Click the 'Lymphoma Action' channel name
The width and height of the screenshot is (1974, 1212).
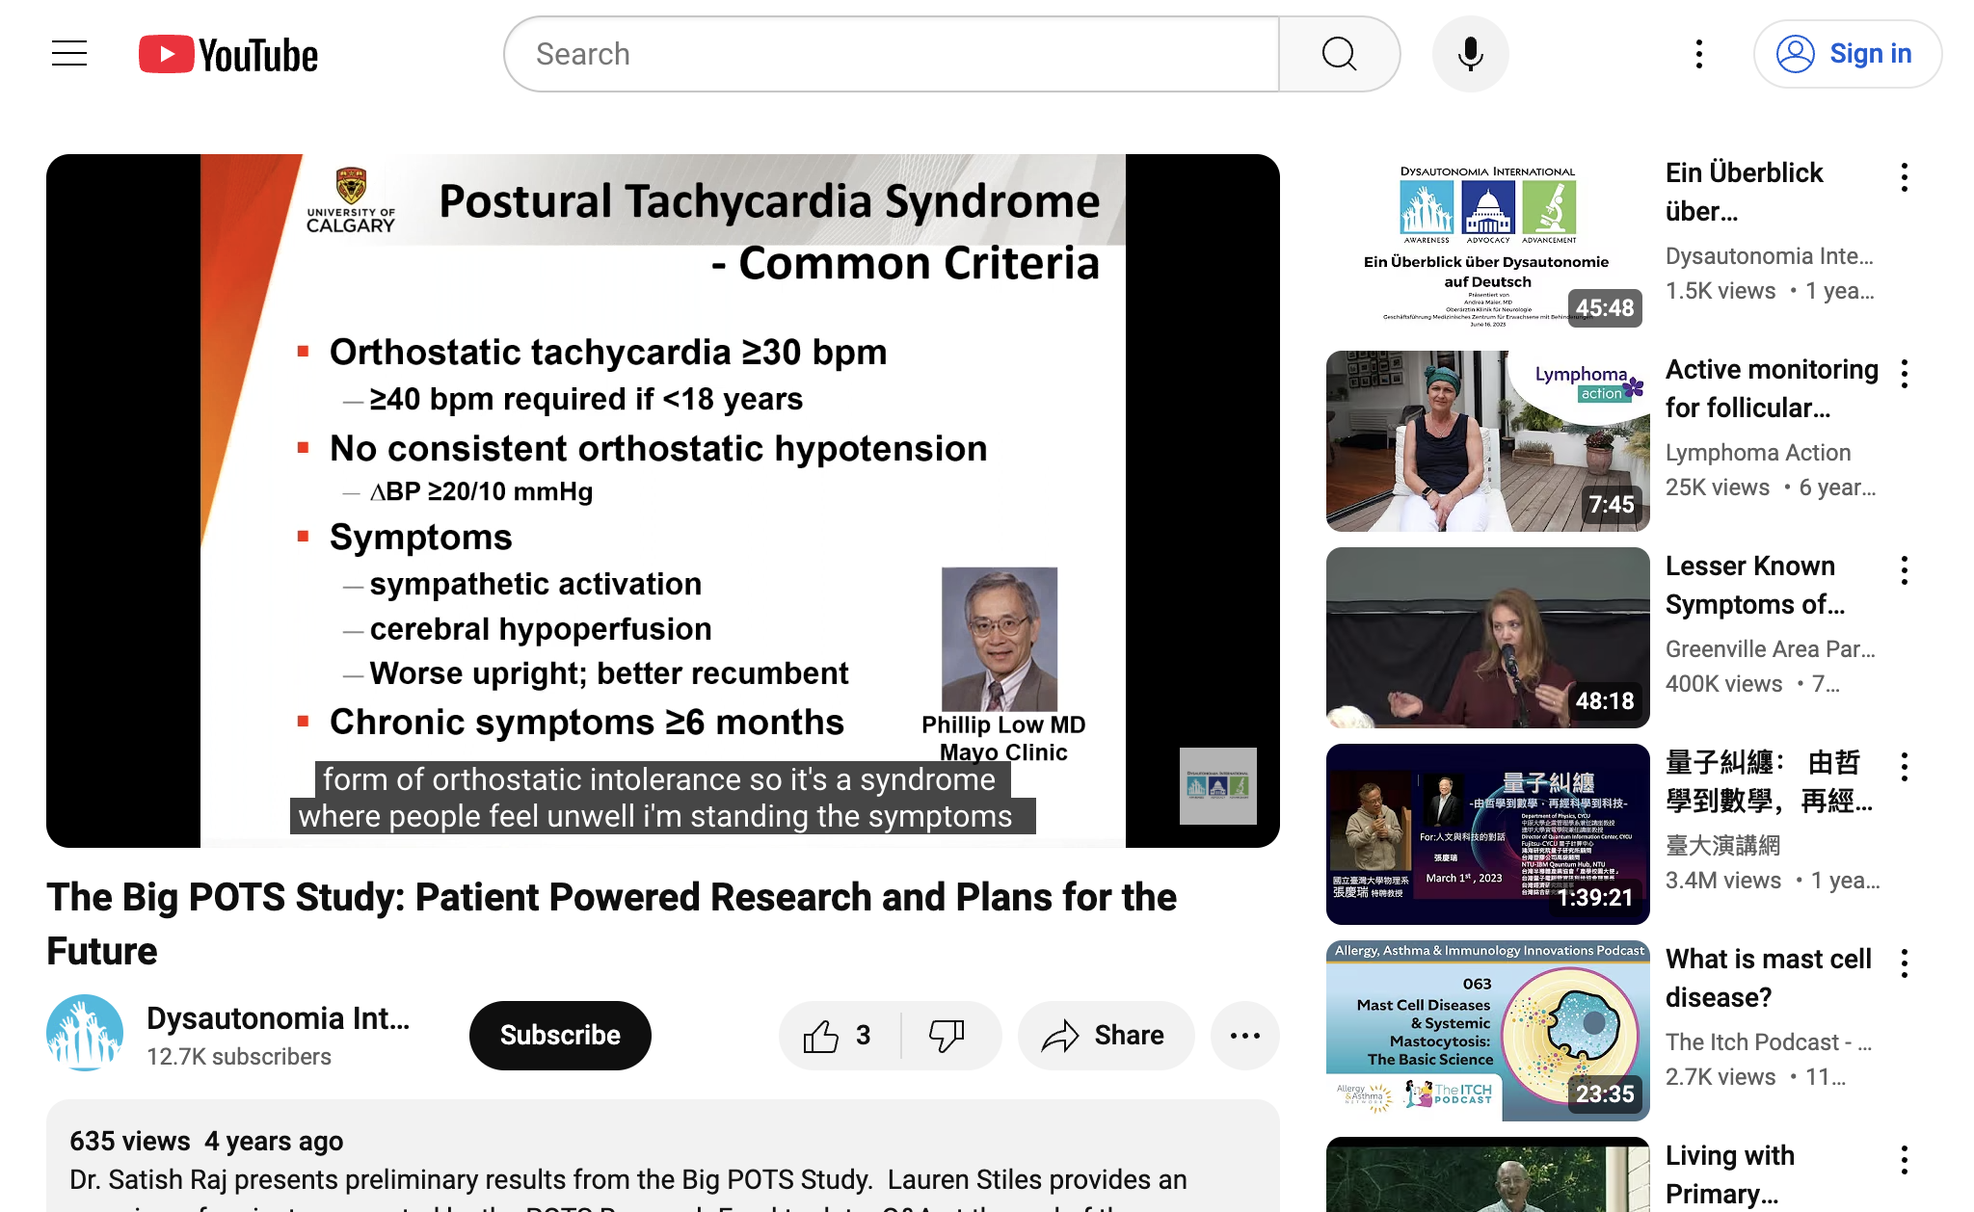tap(1758, 453)
